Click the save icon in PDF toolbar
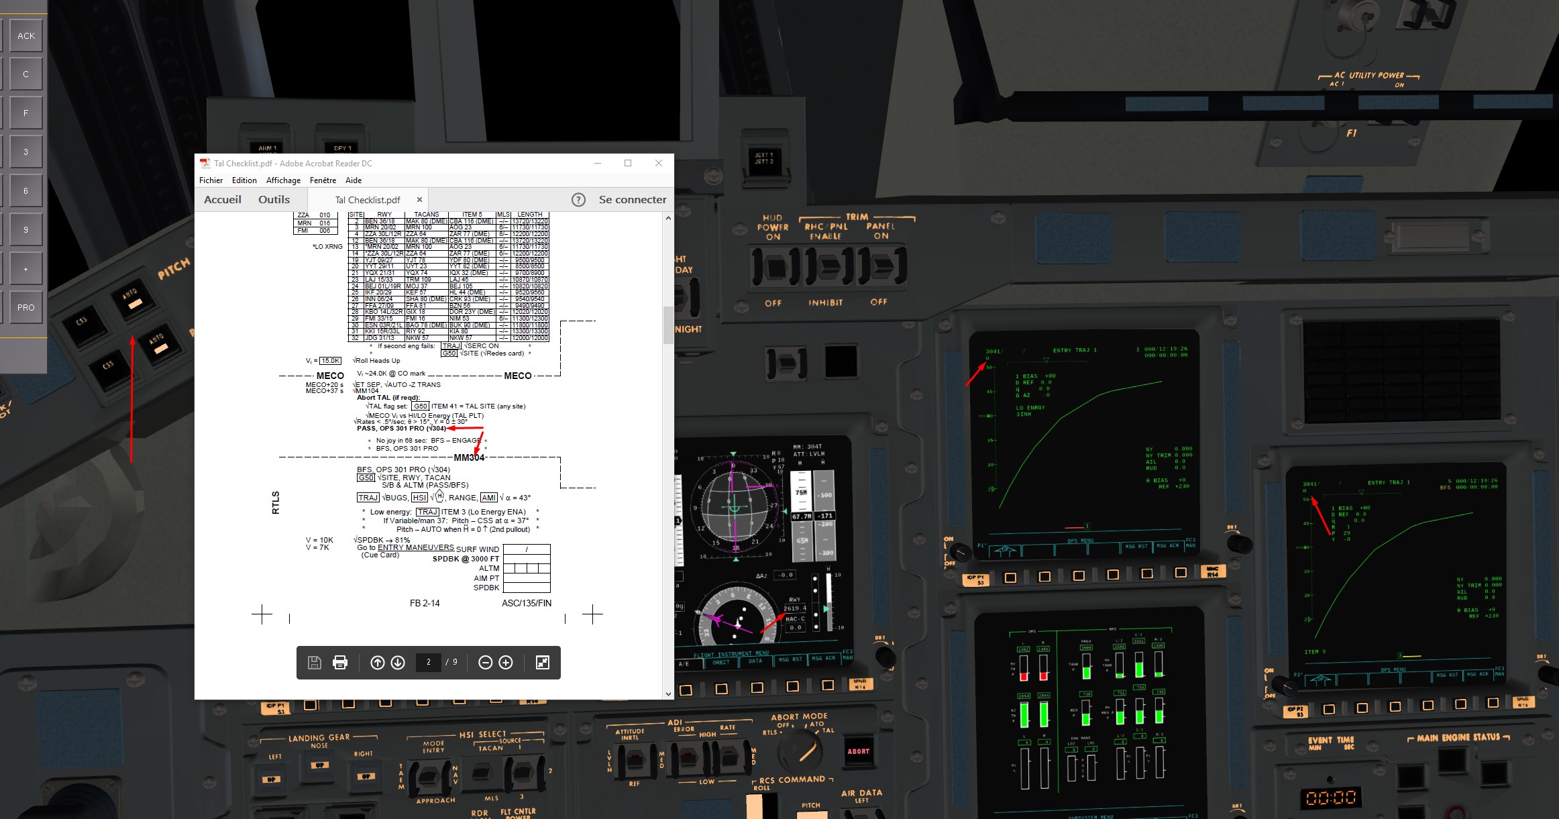This screenshot has height=819, width=1559. [314, 663]
